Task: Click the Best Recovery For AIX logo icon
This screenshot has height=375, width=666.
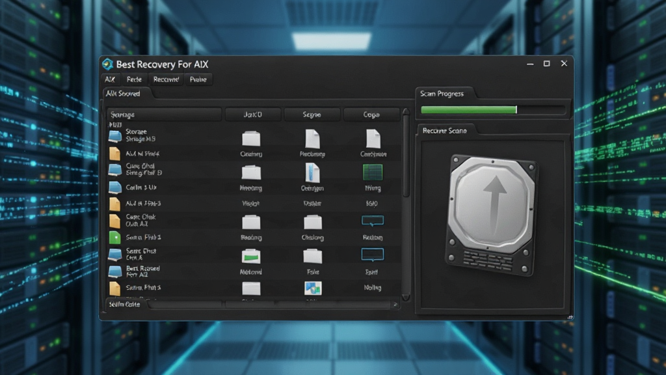Action: tap(107, 64)
